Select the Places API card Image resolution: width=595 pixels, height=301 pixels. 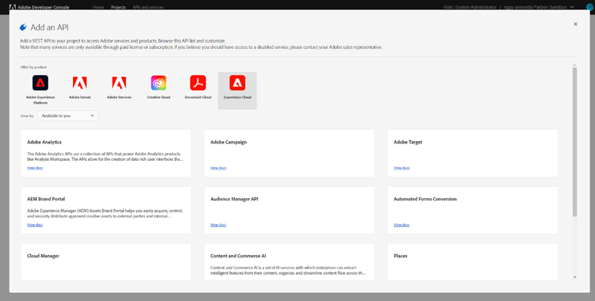click(x=473, y=262)
